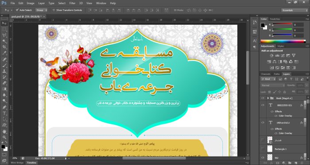Select the Brush tool
This screenshot has height=165, width=310.
coord(4,65)
